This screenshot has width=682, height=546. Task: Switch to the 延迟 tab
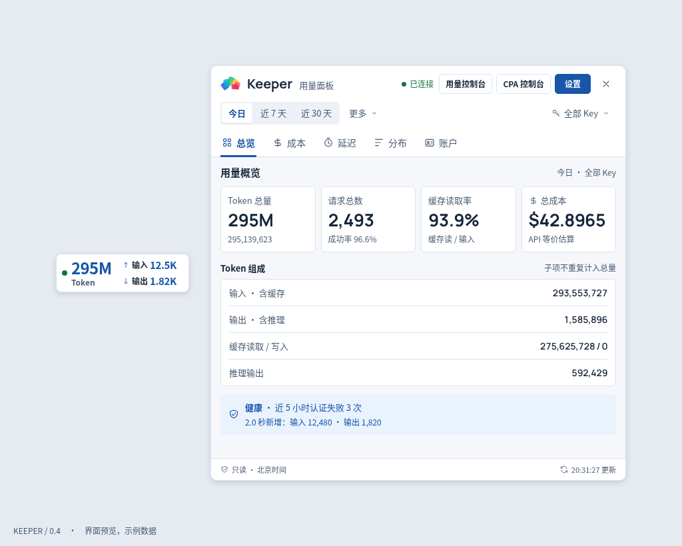340,143
